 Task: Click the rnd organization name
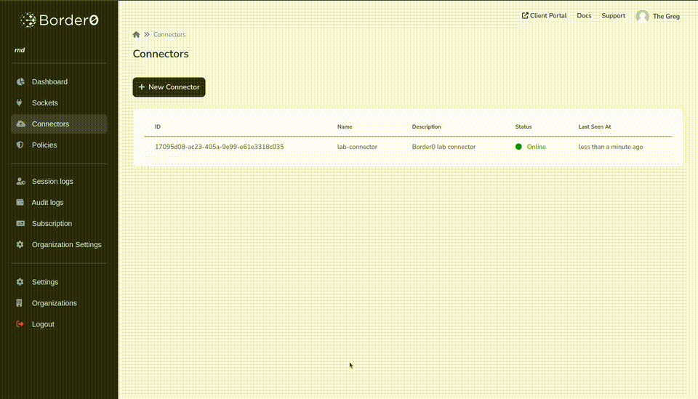click(20, 50)
